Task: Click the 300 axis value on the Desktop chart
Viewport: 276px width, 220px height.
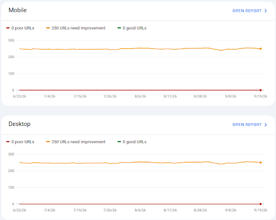Action: (x=11, y=154)
